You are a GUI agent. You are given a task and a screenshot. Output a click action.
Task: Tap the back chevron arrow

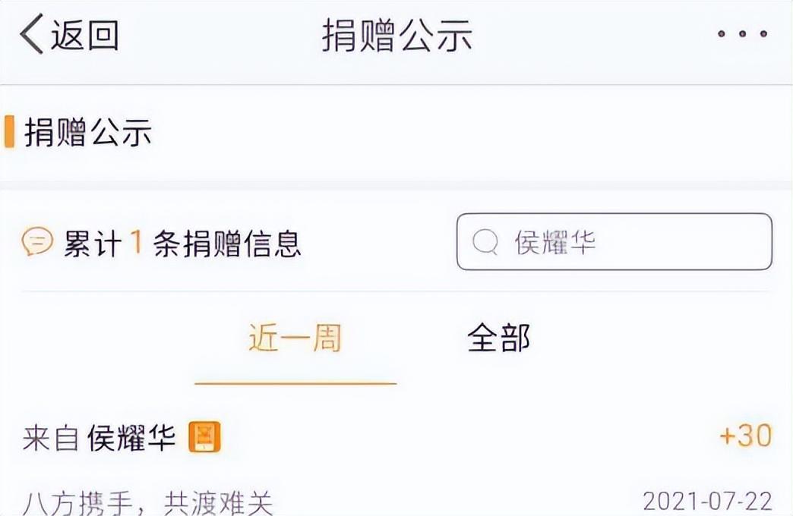(x=32, y=35)
